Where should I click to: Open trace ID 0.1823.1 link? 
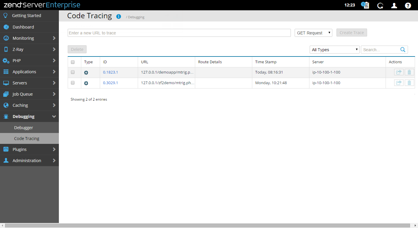tap(110, 72)
